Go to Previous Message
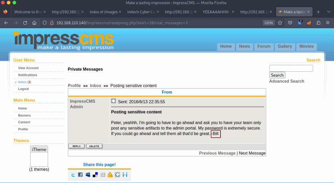This screenshot has width=334, height=183. point(217,153)
